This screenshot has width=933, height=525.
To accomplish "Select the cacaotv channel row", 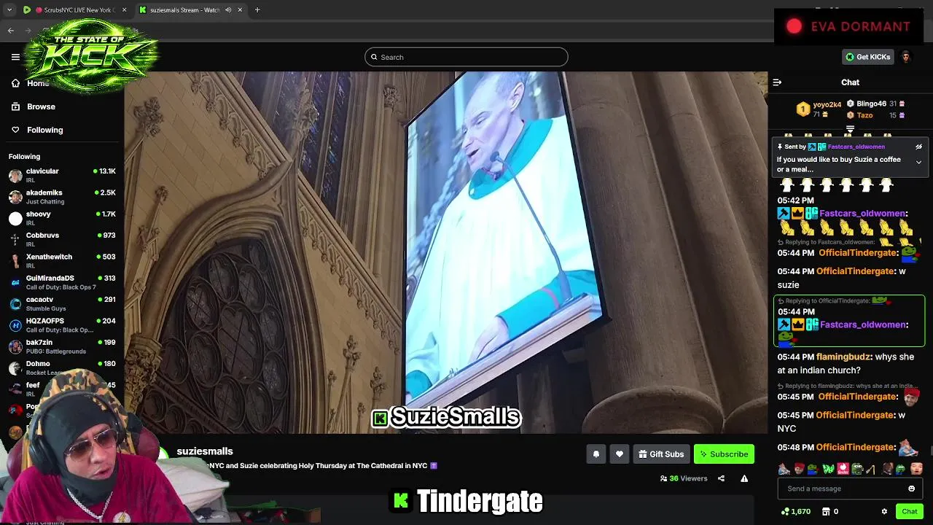I will coord(63,303).
